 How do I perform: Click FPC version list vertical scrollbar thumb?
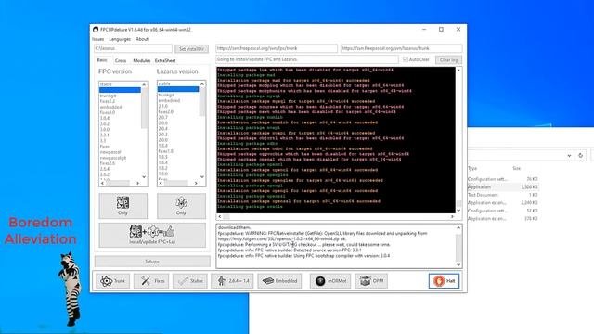coord(144,108)
